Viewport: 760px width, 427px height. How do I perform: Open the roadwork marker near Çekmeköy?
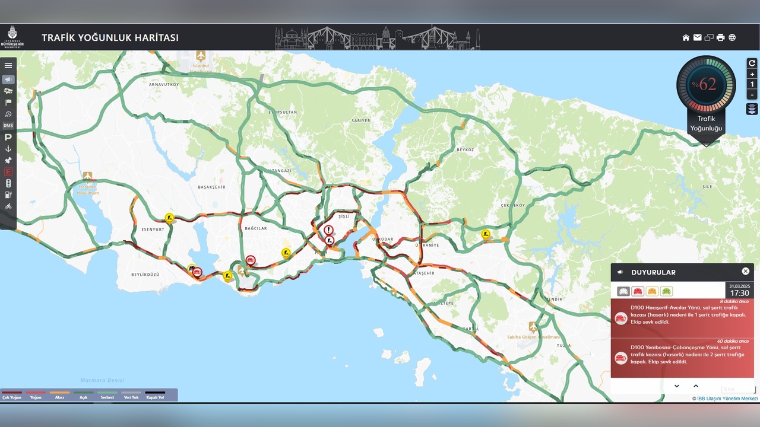(x=486, y=234)
